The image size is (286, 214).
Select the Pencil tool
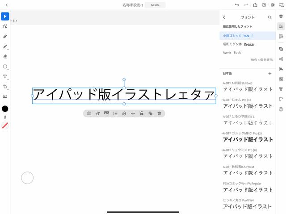coord(5,46)
